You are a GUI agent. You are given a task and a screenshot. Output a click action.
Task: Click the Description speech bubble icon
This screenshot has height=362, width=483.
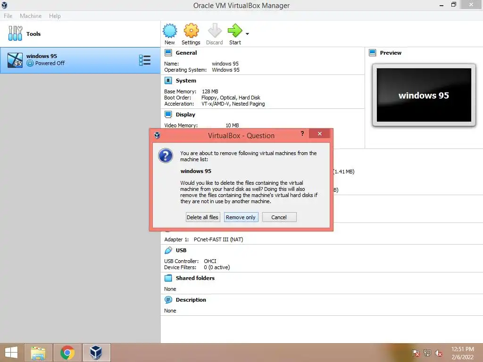[x=168, y=300]
